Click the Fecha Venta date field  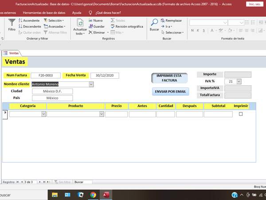pyautogui.click(x=105, y=75)
